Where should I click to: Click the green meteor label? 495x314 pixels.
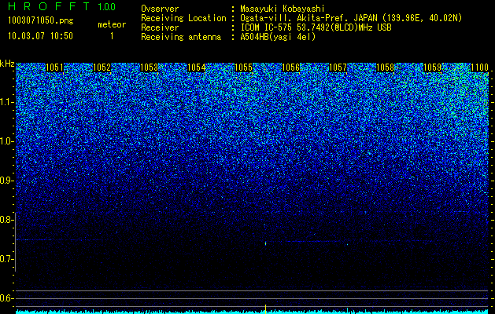pyautogui.click(x=112, y=24)
